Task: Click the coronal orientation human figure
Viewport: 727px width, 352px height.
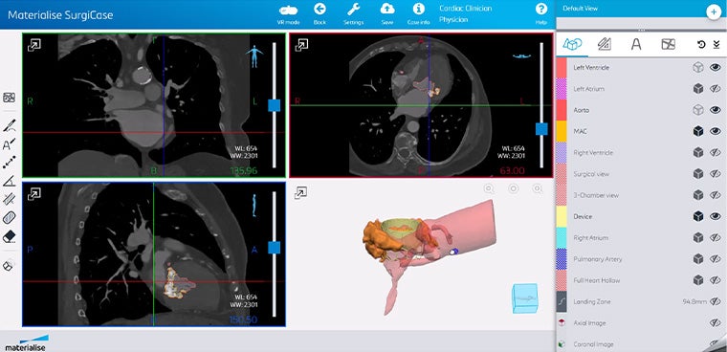Action: [x=254, y=57]
